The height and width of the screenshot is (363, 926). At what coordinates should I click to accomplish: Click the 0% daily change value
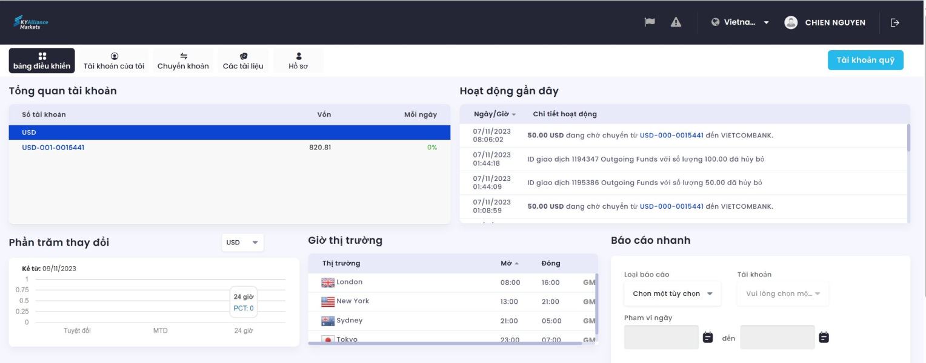[x=432, y=148]
